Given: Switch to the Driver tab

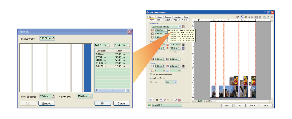Looking at the screenshot, I should [186, 17].
